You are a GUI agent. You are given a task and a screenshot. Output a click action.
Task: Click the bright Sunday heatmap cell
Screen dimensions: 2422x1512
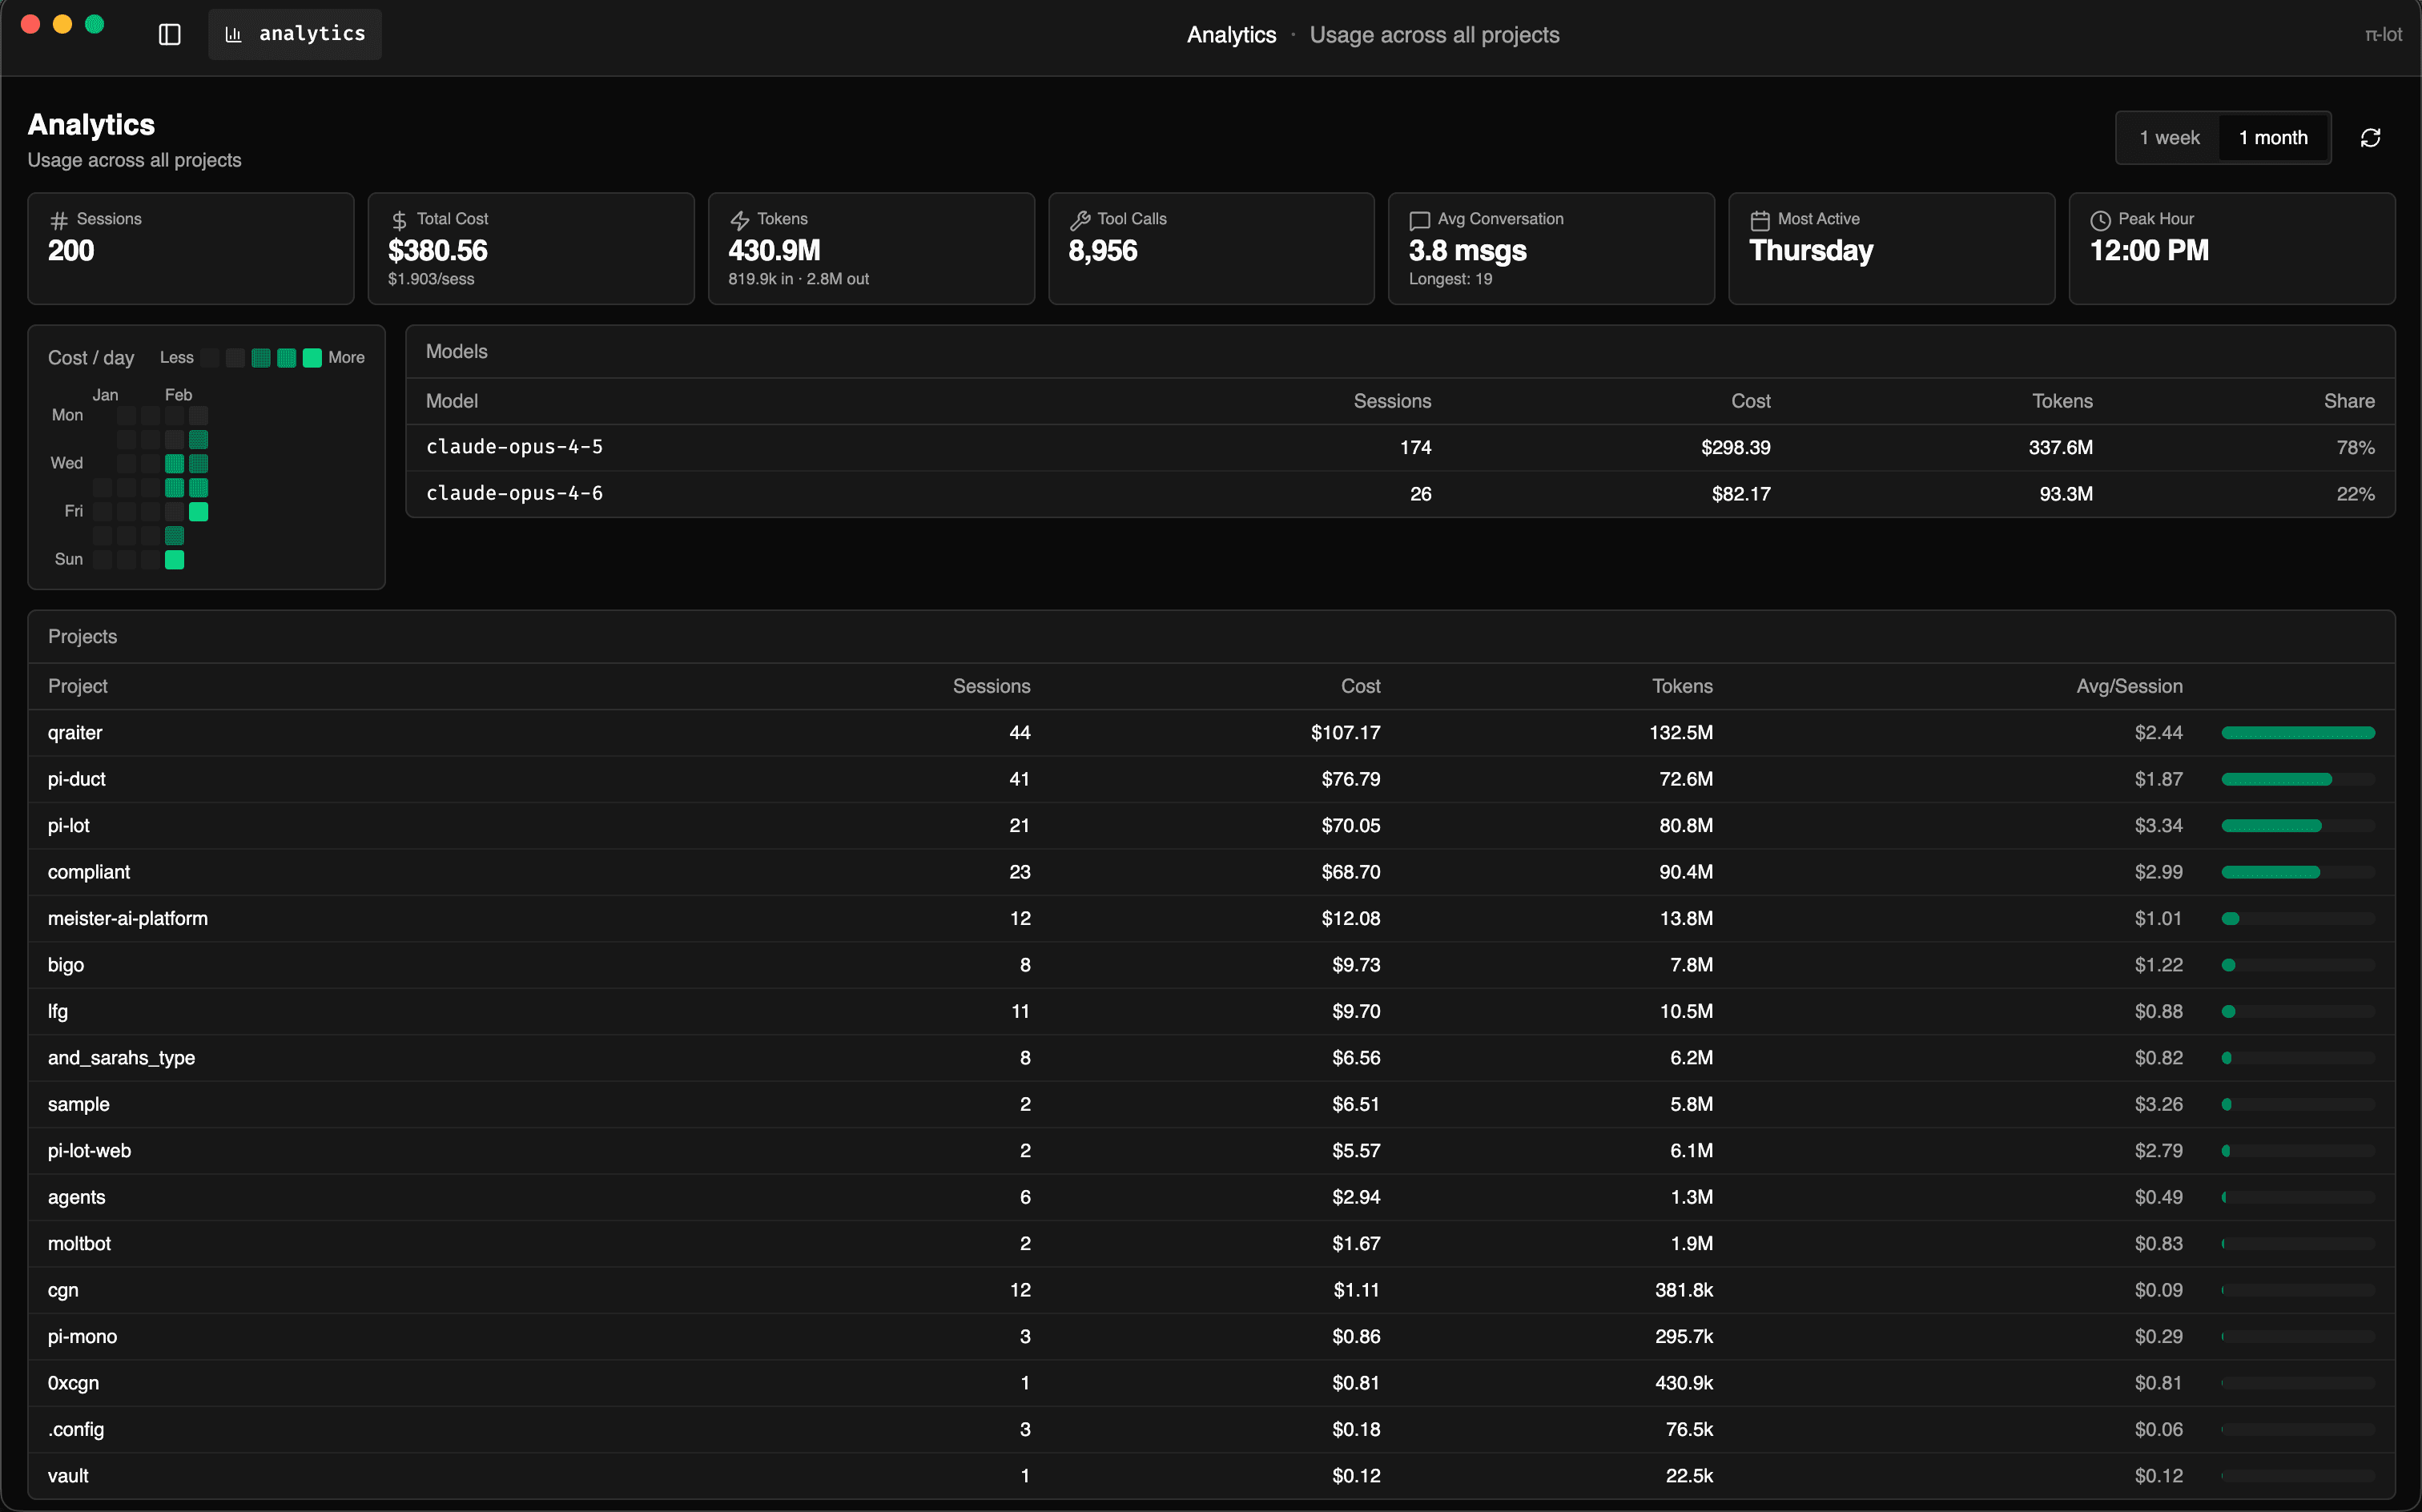click(174, 560)
